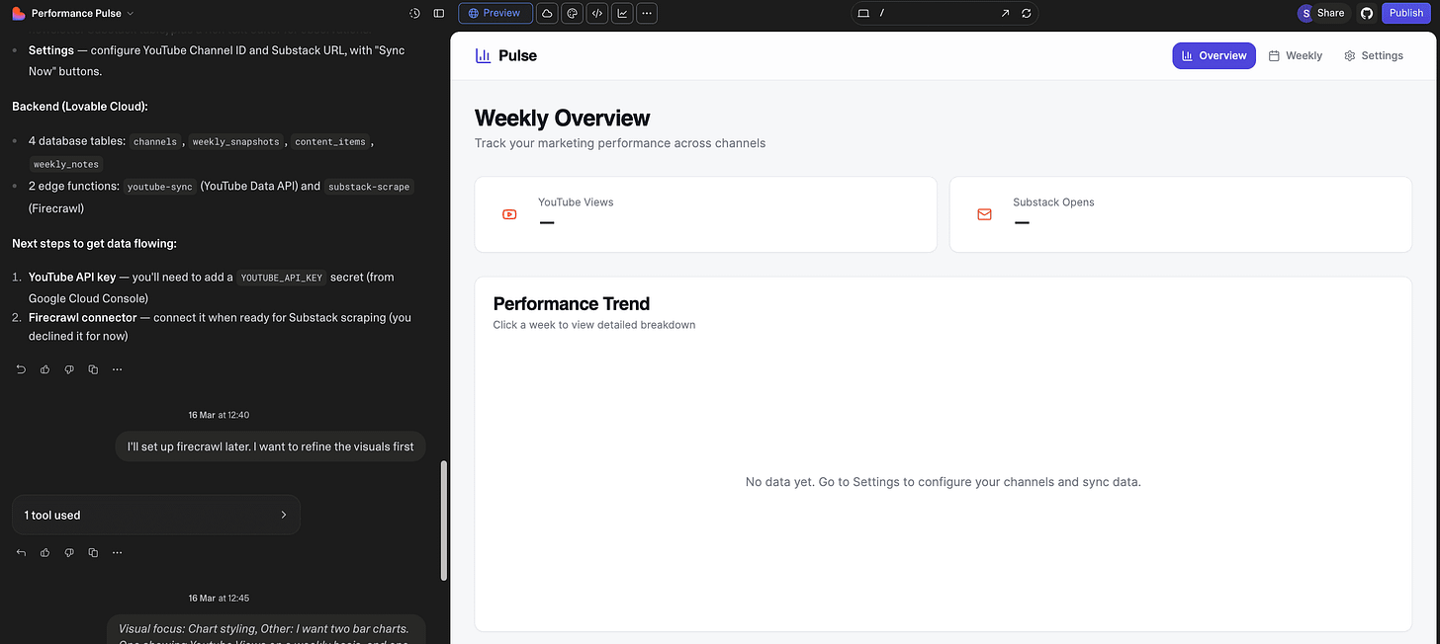Click the undo icon above the 12:40 timestamp
The width and height of the screenshot is (1440, 644).
(x=21, y=369)
